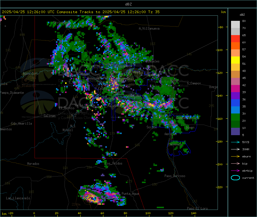This screenshot has width=257, height=217.
Task: Click the Morados location label
Action: (x=33, y=164)
